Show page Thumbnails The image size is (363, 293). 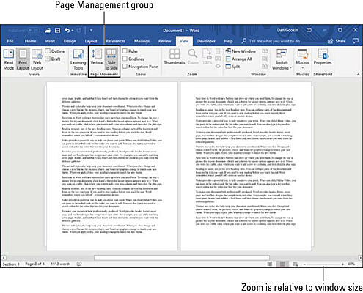[x=175, y=57]
